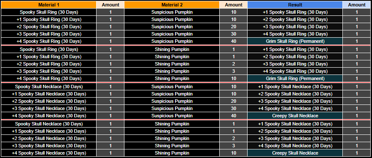This screenshot has width=372, height=158.
Task: Click the Material 1 column header
Action: coord(49,5)
